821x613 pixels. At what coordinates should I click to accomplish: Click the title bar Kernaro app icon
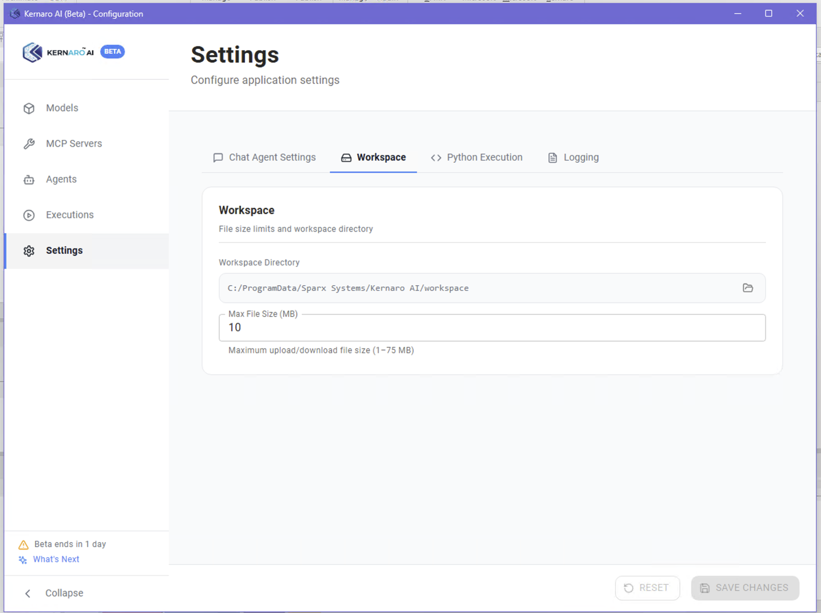[x=15, y=14]
